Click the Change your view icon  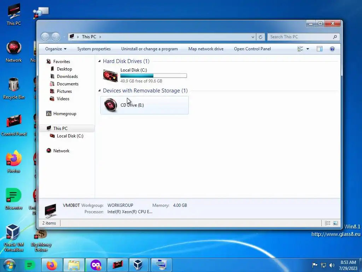point(300,49)
